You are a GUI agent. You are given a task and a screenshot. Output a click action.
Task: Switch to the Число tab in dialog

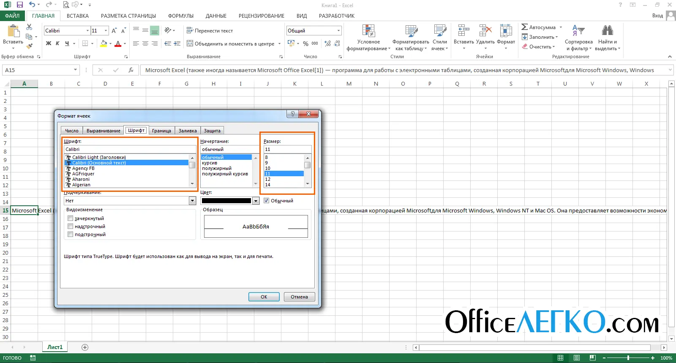coord(72,131)
